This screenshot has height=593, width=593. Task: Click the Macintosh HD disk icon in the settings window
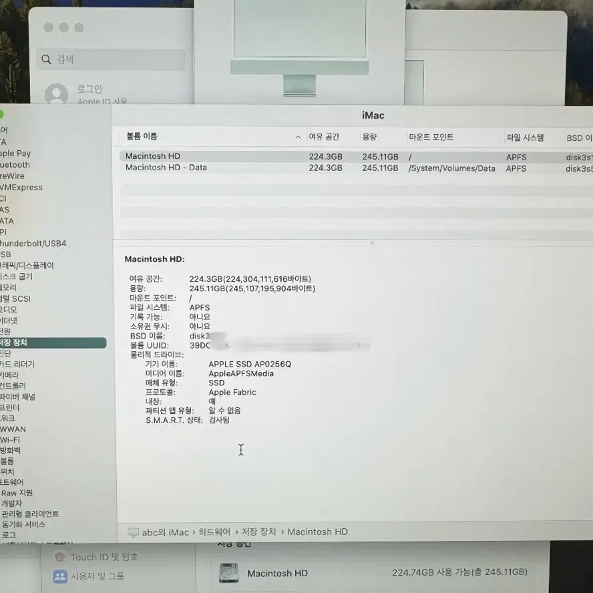(x=229, y=573)
